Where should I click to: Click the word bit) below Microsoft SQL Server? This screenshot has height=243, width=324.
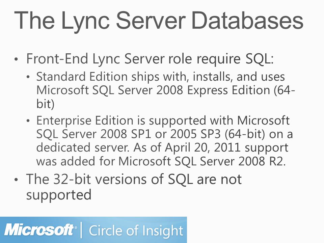click(x=45, y=104)
